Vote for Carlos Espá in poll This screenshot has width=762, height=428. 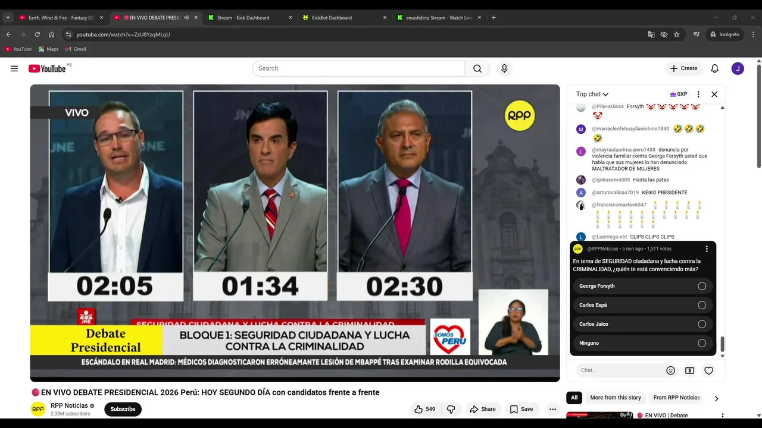643,305
